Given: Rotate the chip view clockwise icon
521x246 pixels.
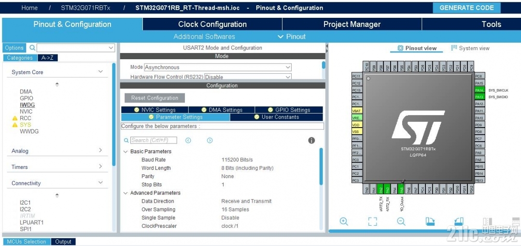Looking at the screenshot, I should (430, 221).
